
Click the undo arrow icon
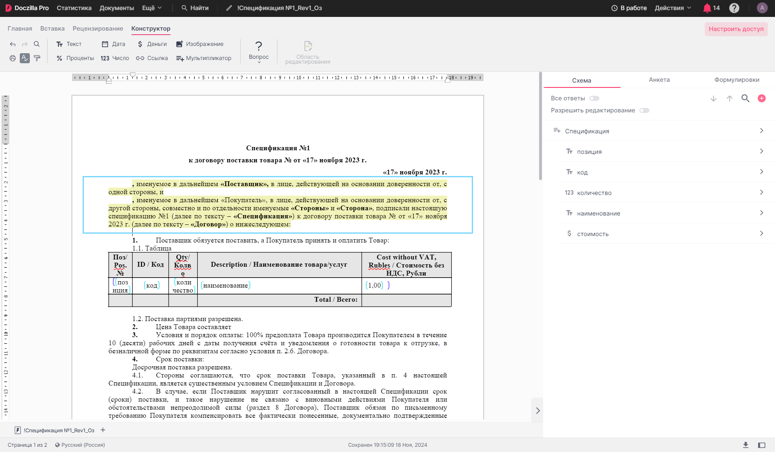tap(13, 44)
